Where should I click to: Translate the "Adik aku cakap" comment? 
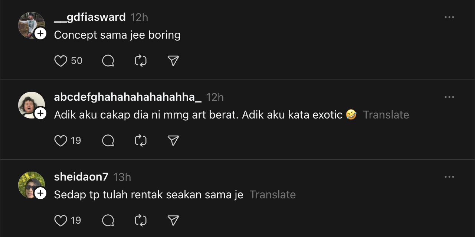tap(386, 115)
